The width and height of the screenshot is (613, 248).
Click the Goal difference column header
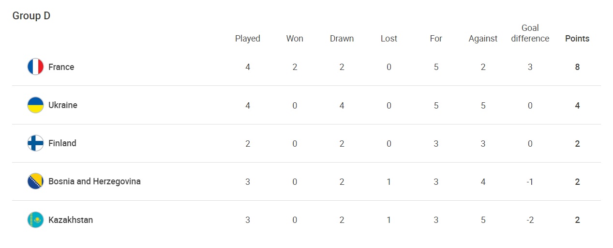[530, 33]
